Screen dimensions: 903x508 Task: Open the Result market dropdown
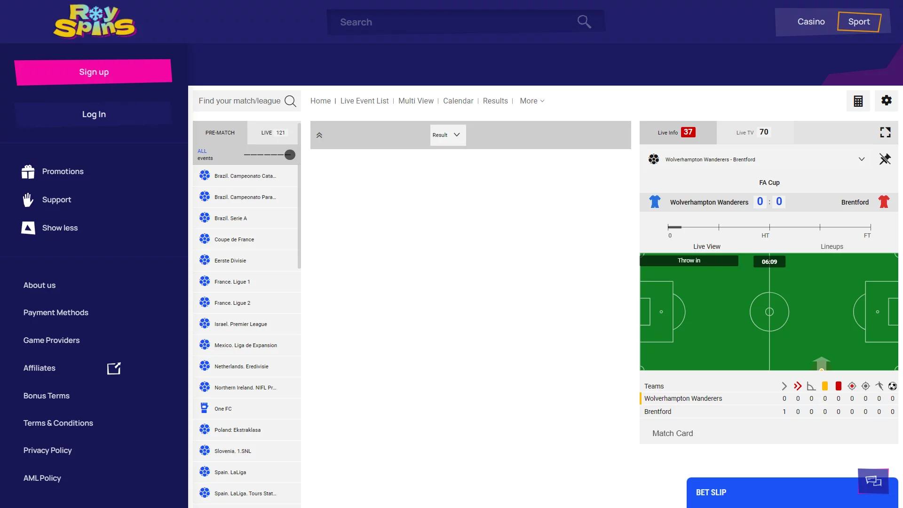(448, 135)
